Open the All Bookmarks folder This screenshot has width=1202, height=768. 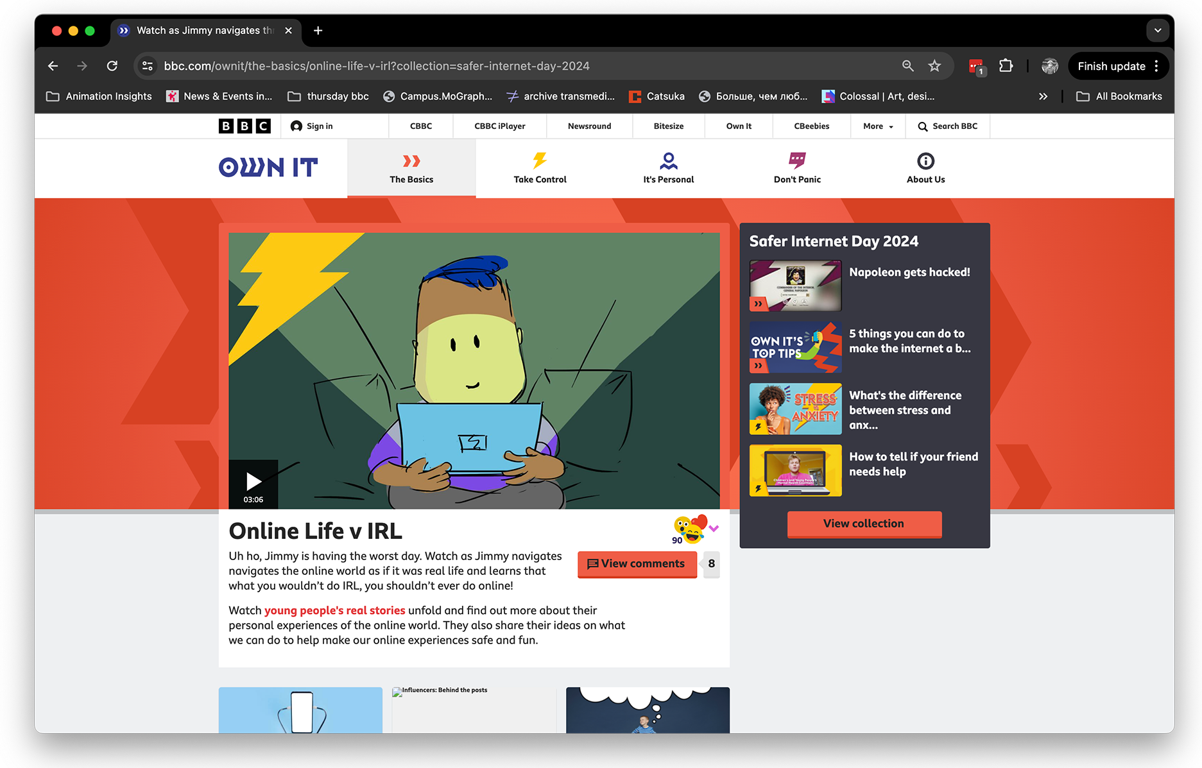coord(1119,96)
